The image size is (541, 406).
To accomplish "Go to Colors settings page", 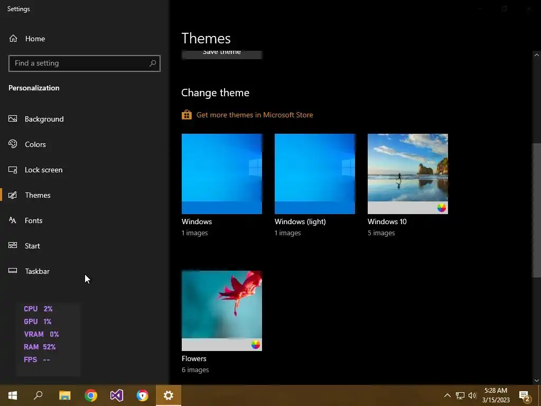I will coord(84,144).
